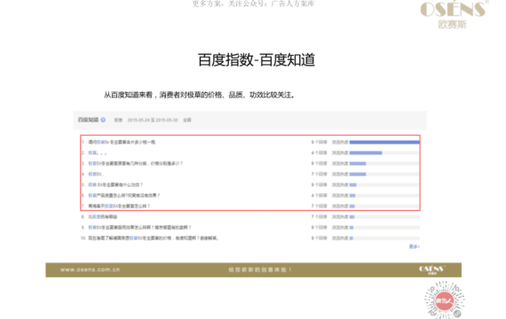Click the keyword filter before the date range

(x=118, y=121)
